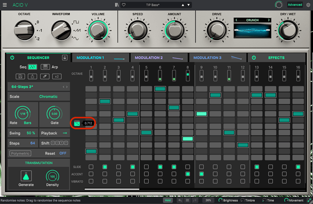
Task: Shift pattern right arrow icon
Action: point(66,143)
